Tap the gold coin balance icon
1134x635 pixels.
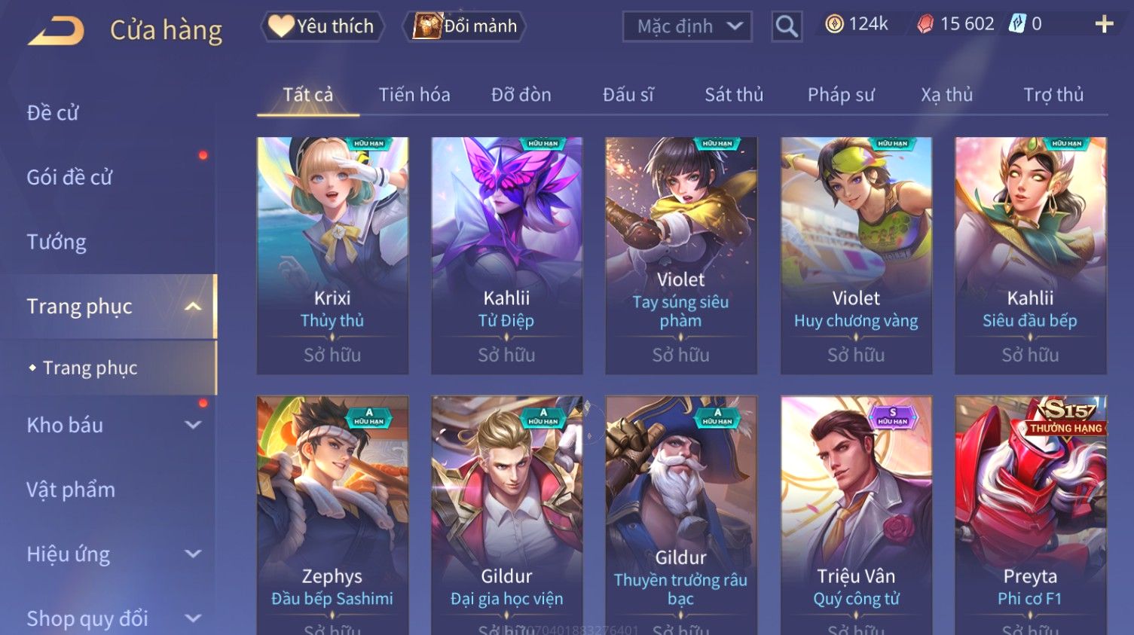point(834,24)
